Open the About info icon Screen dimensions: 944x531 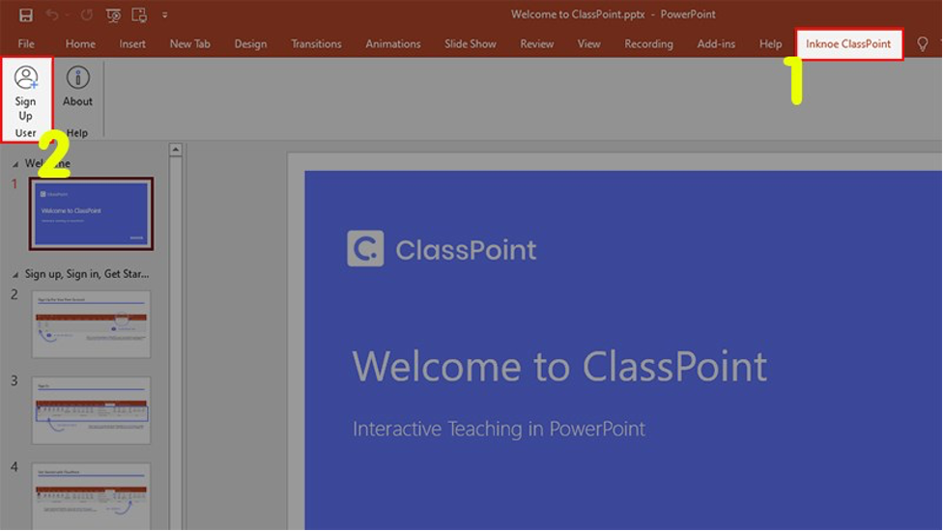77,87
